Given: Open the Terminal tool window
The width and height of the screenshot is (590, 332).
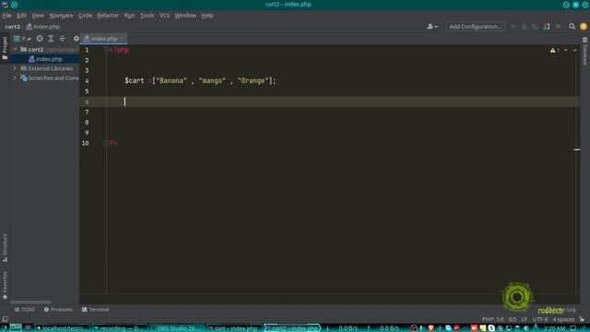Looking at the screenshot, I should pos(96,310).
